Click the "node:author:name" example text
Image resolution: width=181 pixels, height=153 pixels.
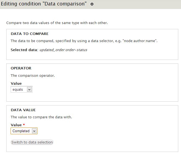point(140,41)
